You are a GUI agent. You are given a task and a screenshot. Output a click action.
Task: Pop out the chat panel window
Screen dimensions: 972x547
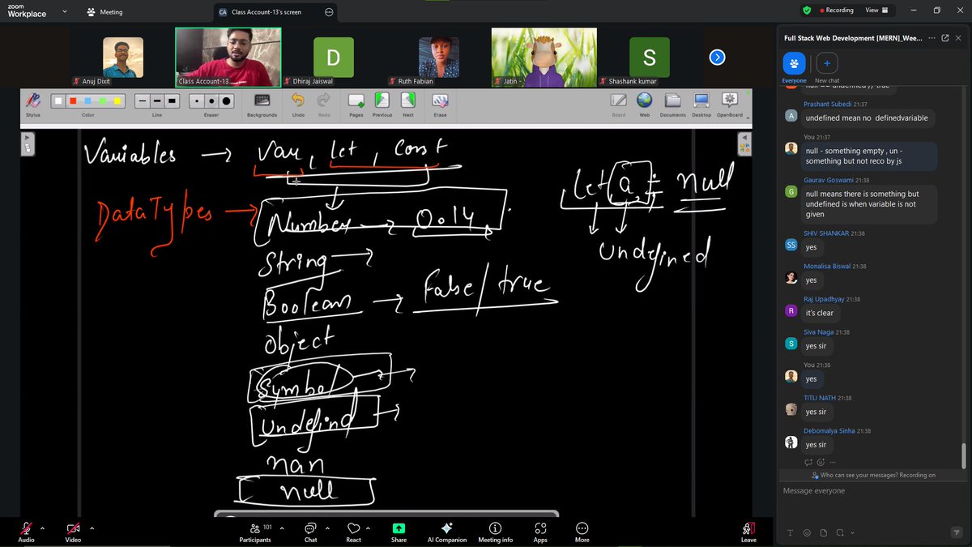tap(944, 38)
